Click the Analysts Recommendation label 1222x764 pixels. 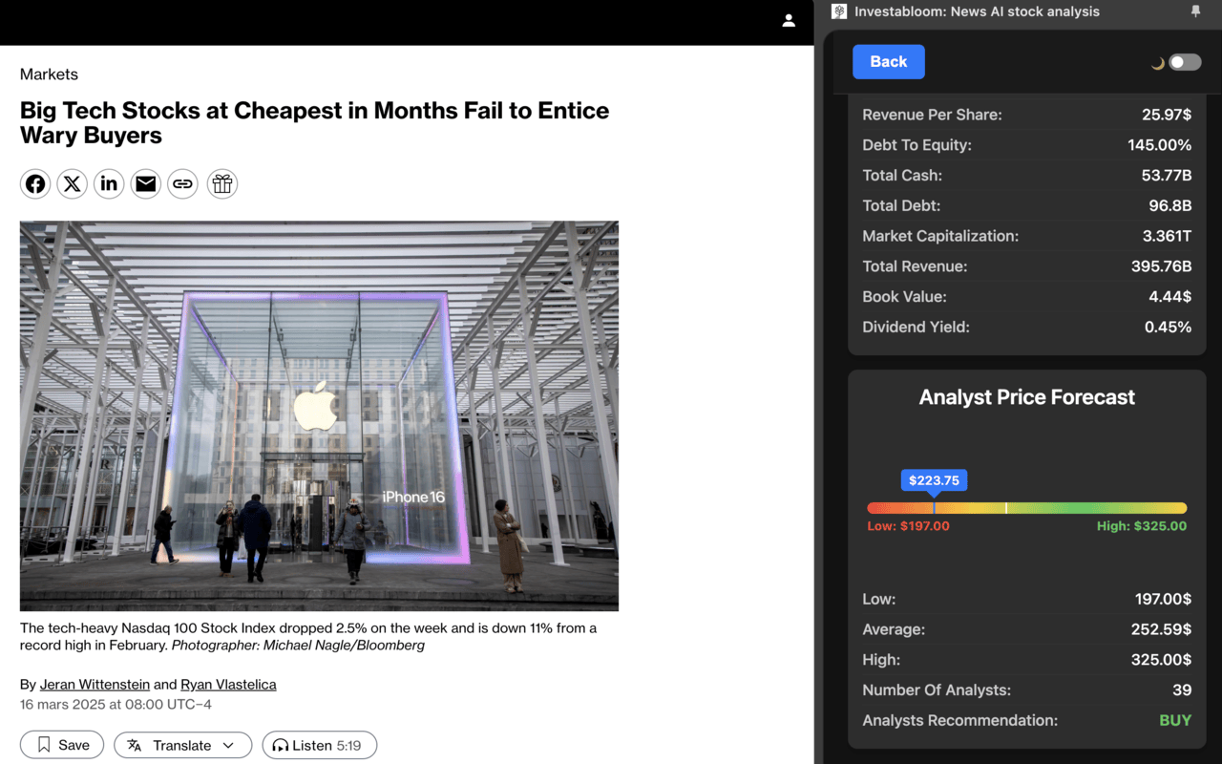click(959, 720)
